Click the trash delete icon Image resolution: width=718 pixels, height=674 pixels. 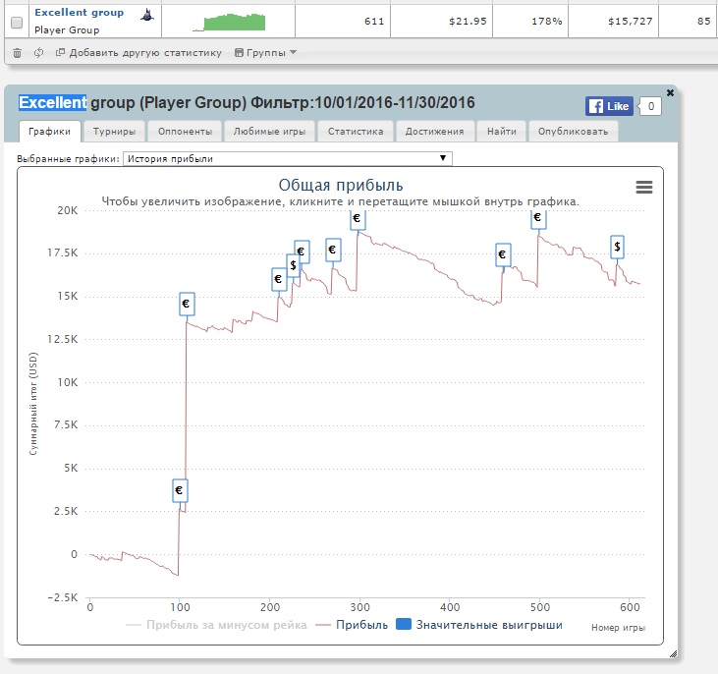coord(17,53)
